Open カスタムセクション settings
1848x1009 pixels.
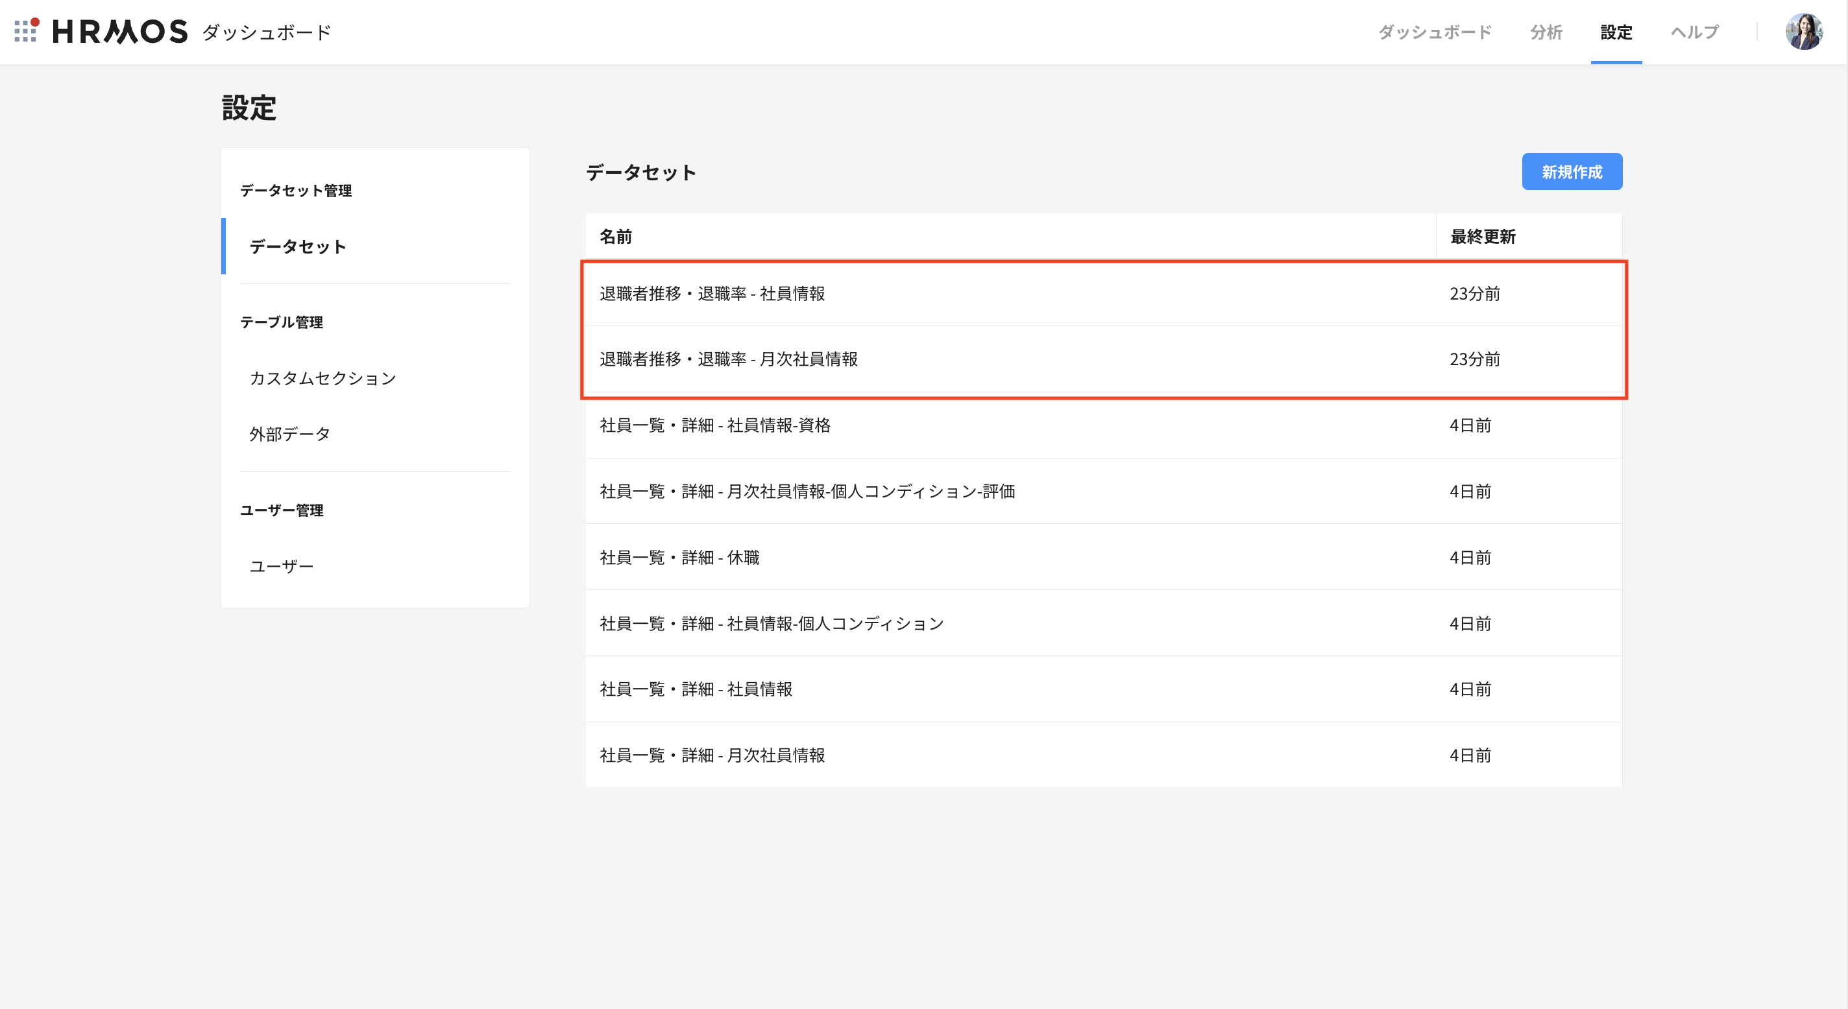point(323,378)
